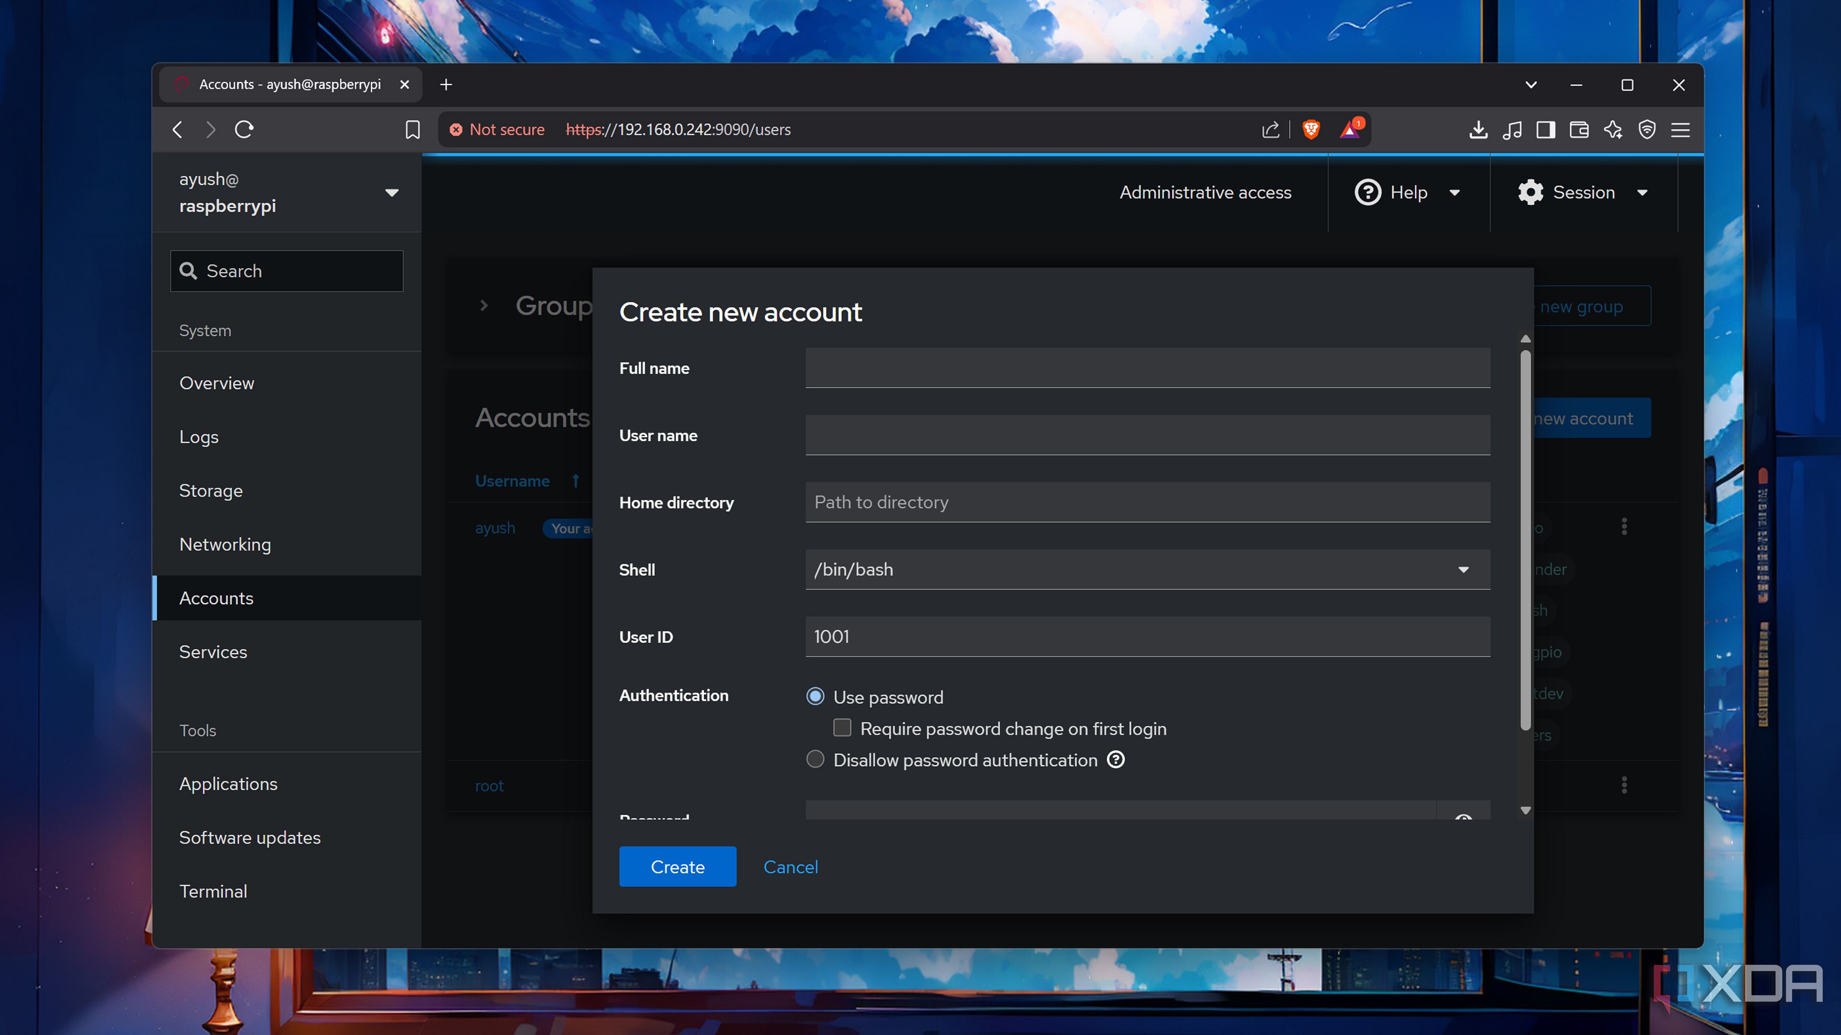Screen dimensions: 1841x1035
Task: Click the magnifier icon in Search box
Action: coord(188,271)
